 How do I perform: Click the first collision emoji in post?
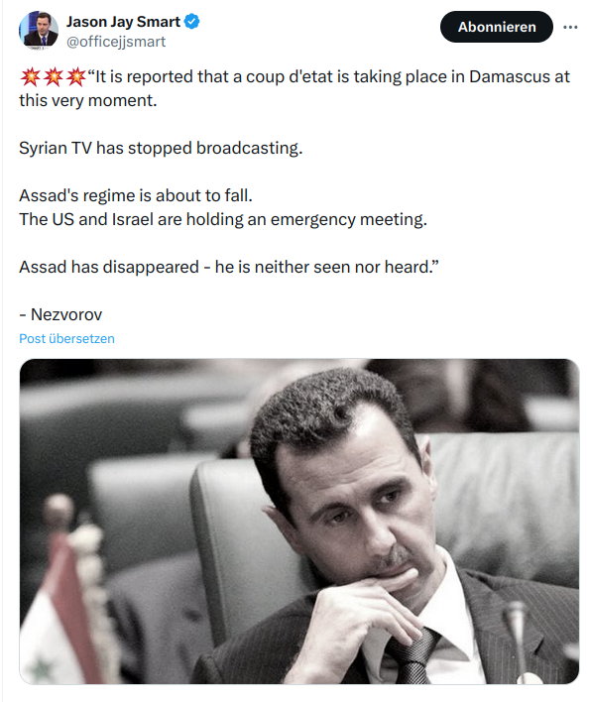30,77
